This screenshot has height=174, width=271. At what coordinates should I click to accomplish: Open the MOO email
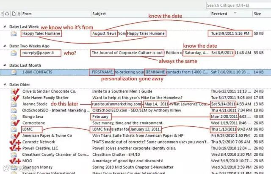point(27,161)
